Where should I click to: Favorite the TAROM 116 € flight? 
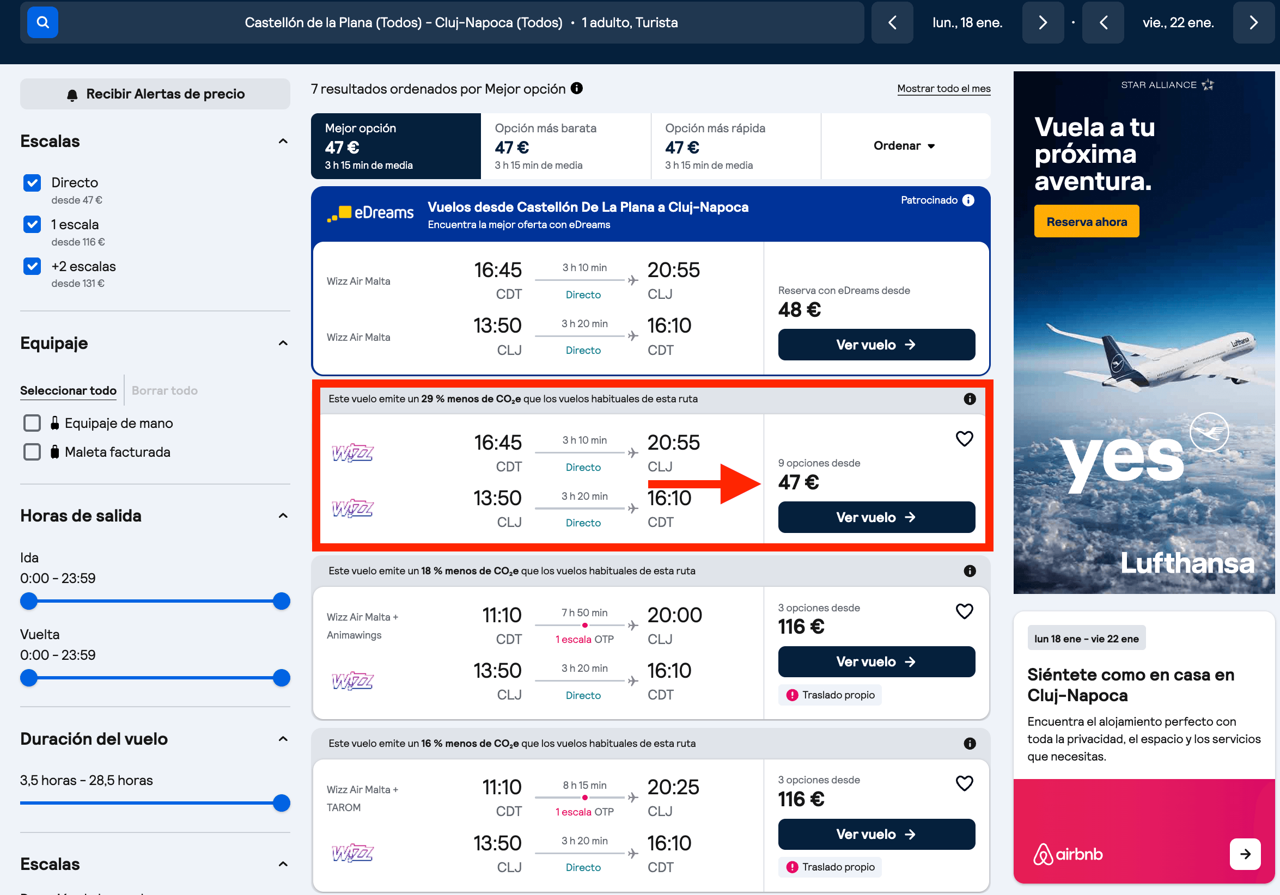pos(964,783)
